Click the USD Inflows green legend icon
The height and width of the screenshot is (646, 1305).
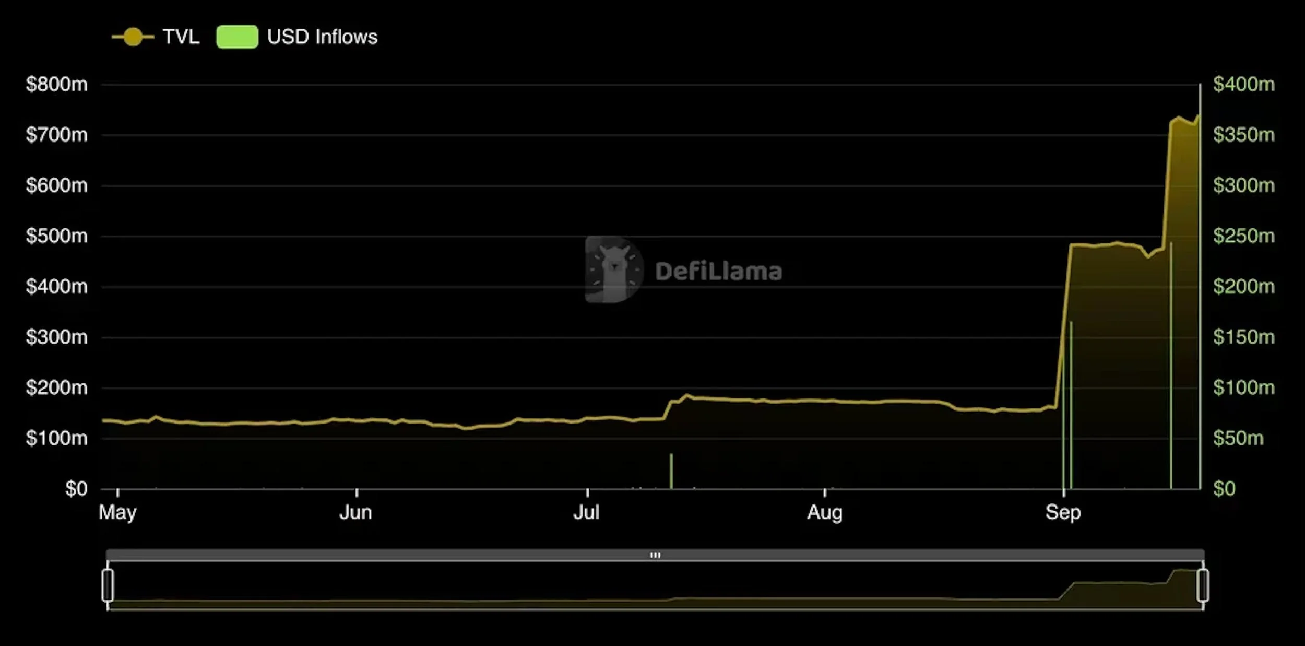pyautogui.click(x=238, y=36)
